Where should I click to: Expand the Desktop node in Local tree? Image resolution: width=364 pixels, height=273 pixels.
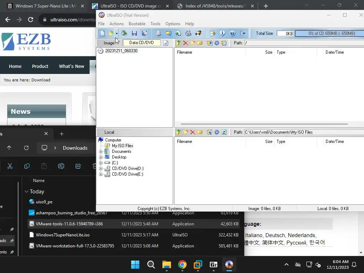(101, 157)
